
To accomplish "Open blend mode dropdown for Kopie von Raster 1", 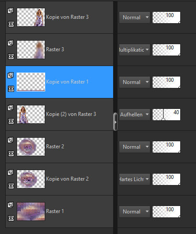I will click(135, 82).
